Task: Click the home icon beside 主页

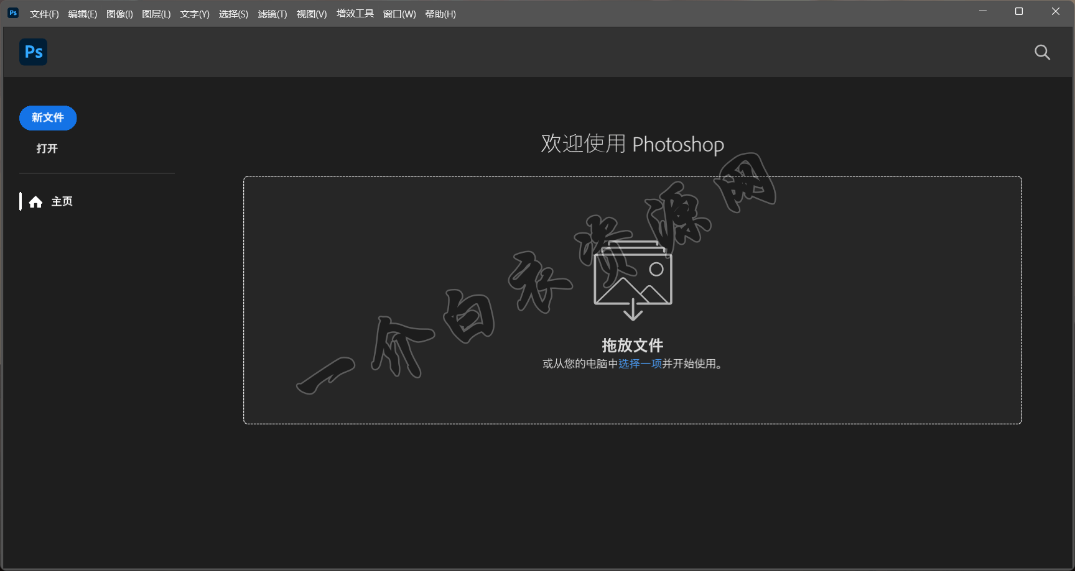Action: [35, 202]
